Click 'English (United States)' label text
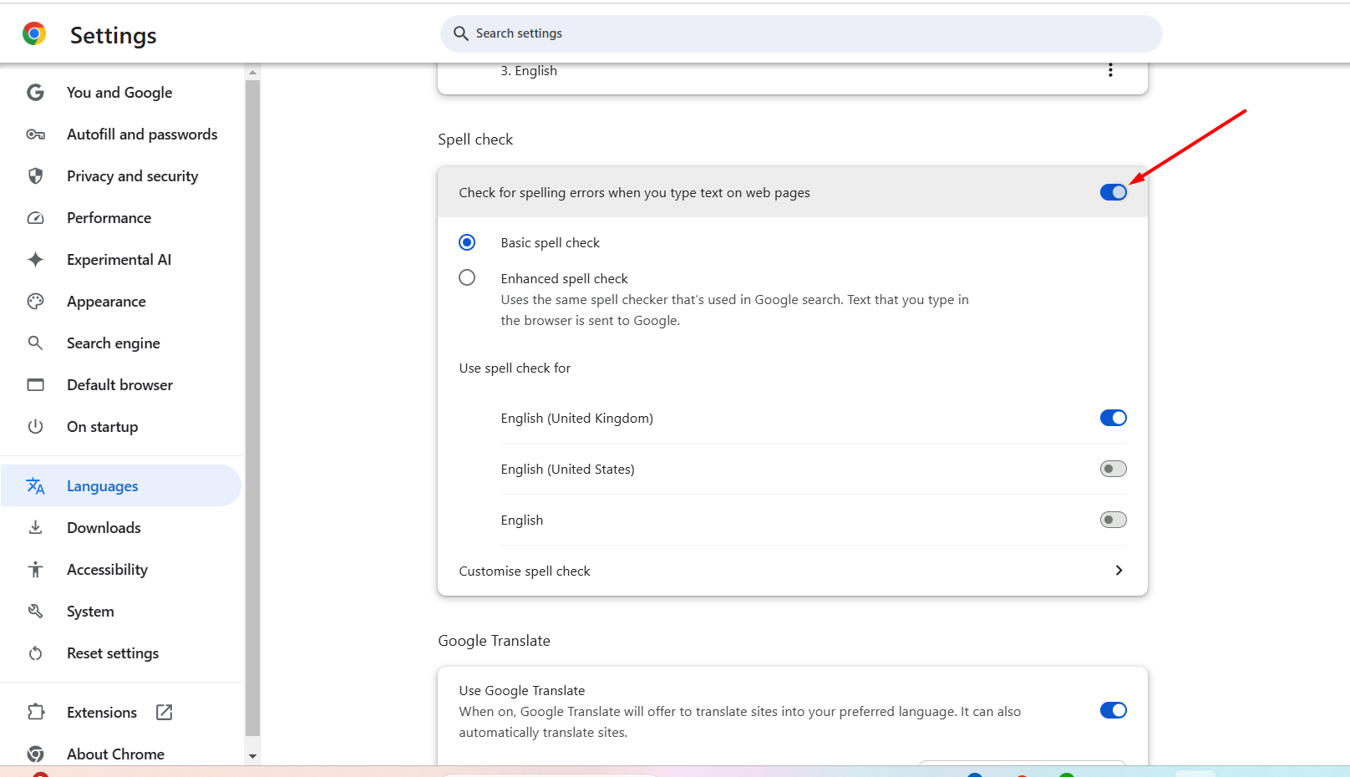 [x=568, y=470]
